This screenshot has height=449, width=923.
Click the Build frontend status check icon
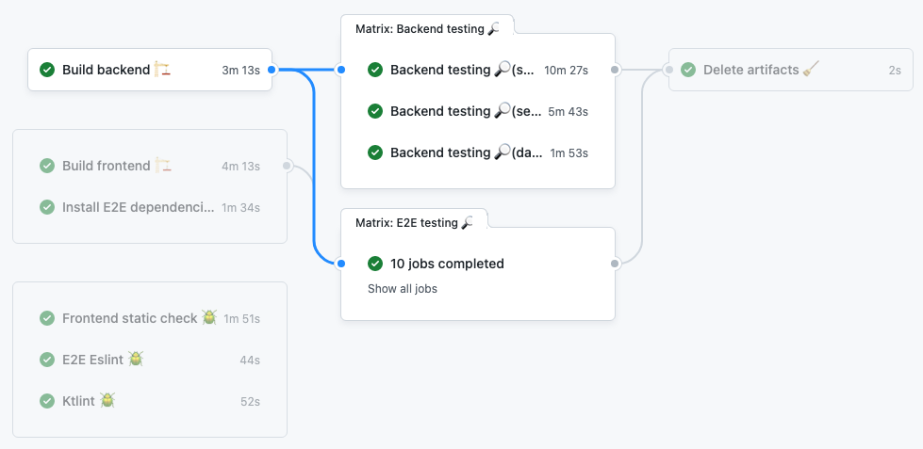(x=47, y=166)
